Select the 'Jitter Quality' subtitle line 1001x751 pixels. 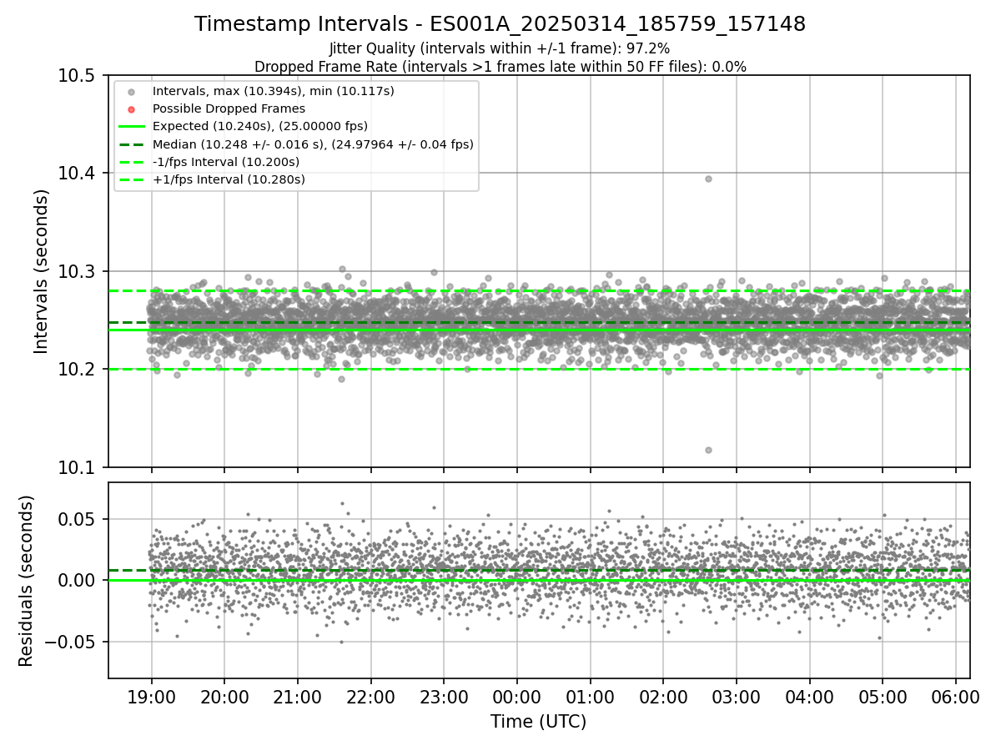(500, 49)
